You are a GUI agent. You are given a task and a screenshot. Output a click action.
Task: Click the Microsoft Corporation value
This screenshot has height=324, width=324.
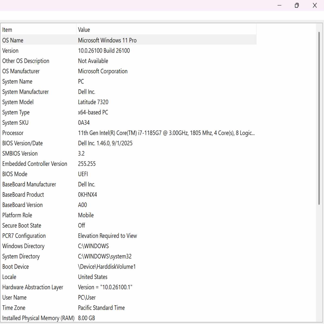click(x=103, y=71)
